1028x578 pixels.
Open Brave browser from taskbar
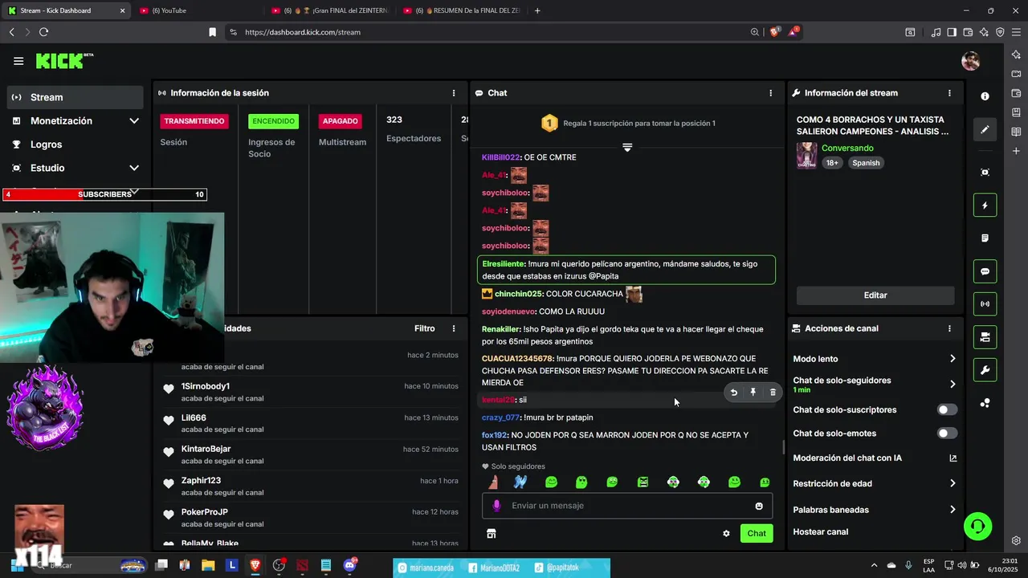[x=255, y=565]
